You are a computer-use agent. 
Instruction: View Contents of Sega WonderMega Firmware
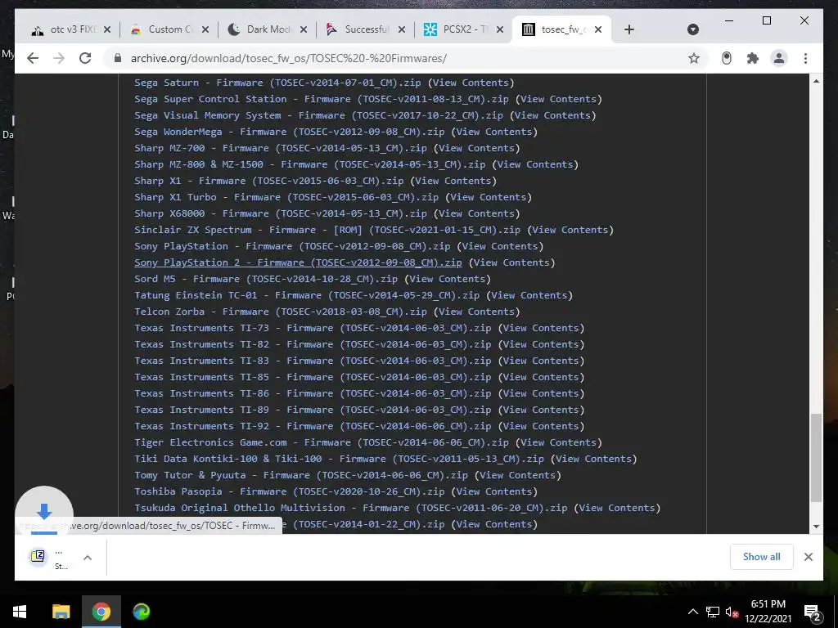coord(494,132)
